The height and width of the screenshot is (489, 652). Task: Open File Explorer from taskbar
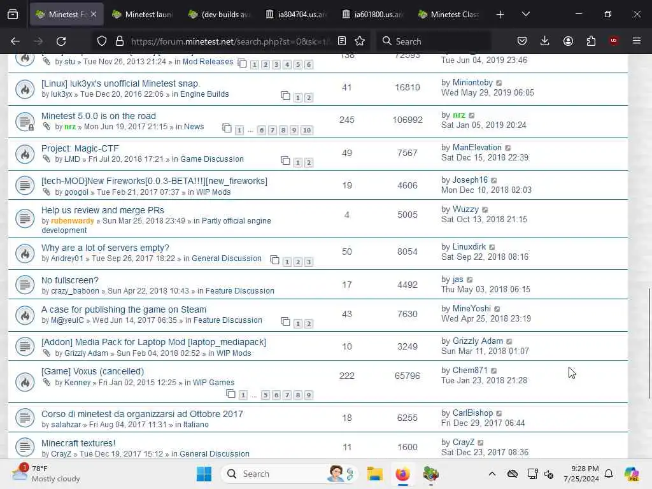point(374,474)
